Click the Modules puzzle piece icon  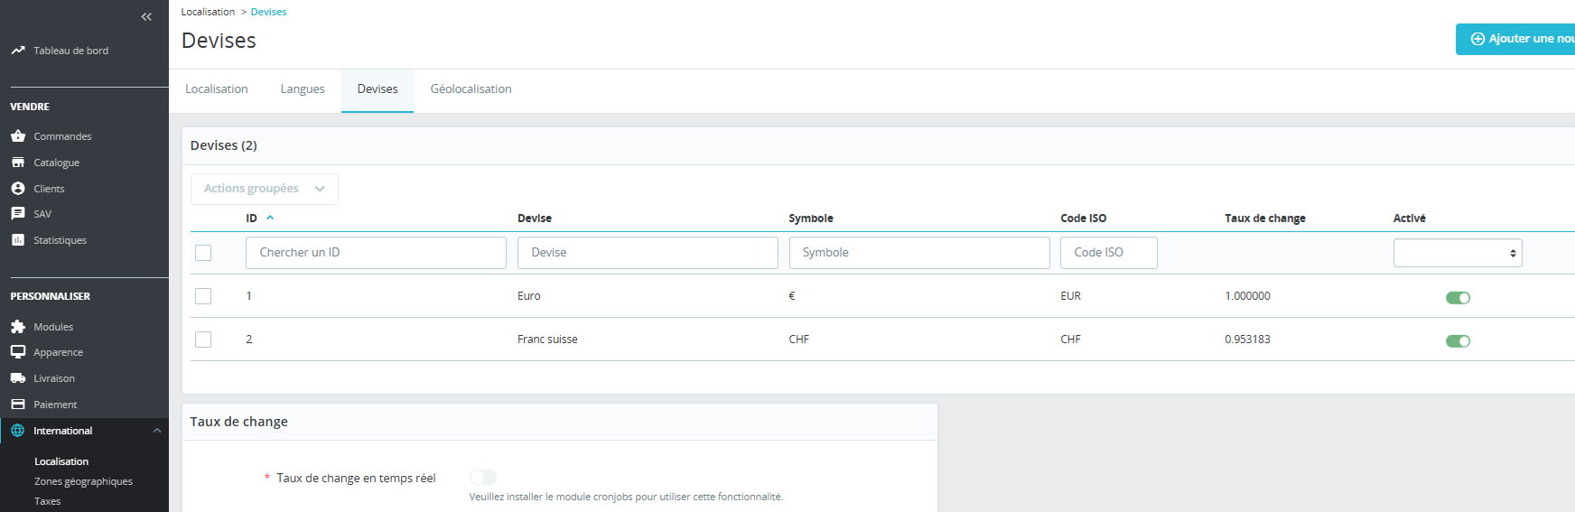tap(18, 327)
